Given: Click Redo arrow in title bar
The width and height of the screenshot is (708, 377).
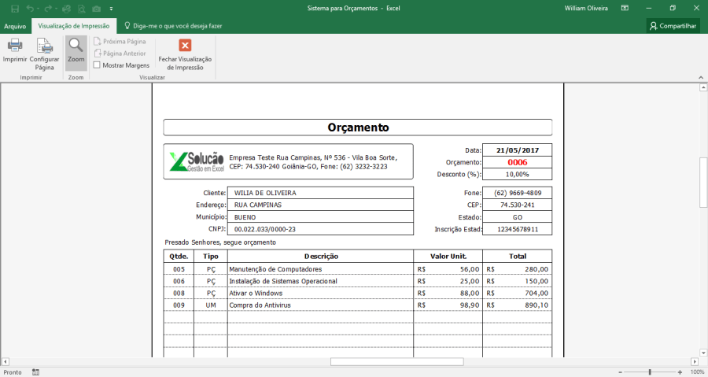Looking at the screenshot, I should pyautogui.click(x=48, y=9).
